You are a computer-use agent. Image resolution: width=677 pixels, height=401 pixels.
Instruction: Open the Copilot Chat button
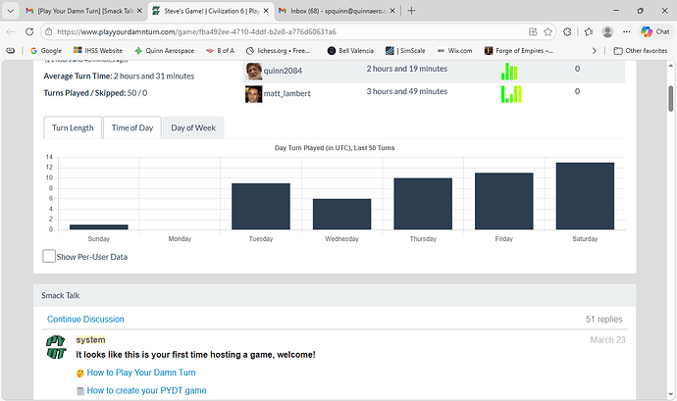654,31
